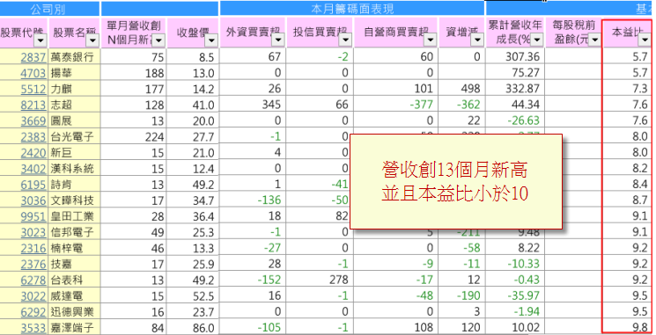
Task: Select the 新巨 stock name cell
Action: [x=74, y=152]
